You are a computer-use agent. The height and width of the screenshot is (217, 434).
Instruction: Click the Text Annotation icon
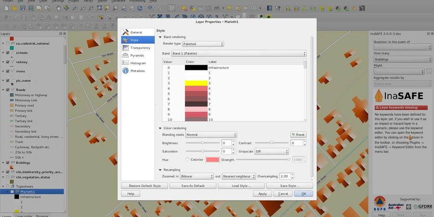(254, 8)
